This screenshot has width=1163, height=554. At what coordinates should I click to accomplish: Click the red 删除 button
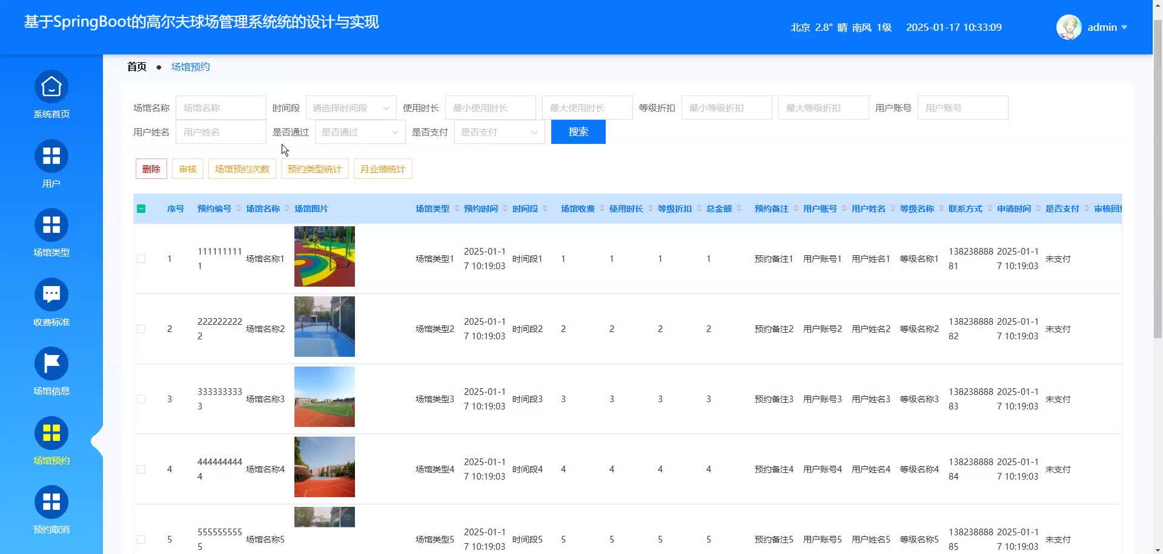coord(151,169)
